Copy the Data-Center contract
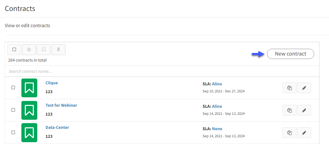 coord(289,133)
